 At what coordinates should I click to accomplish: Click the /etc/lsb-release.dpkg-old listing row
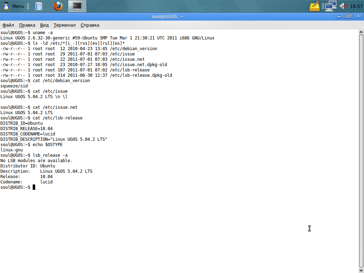click(86, 75)
